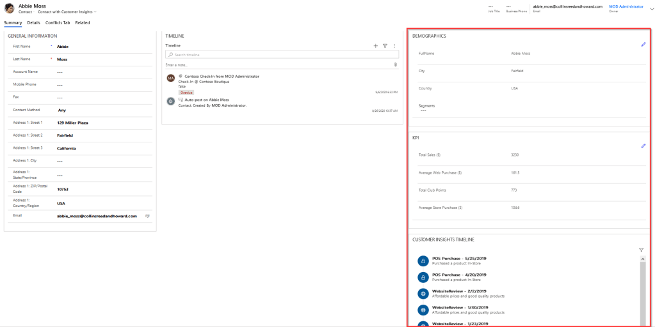655x327 pixels.
Task: Expand the header chevron next to Owner
Action: coord(651,8)
